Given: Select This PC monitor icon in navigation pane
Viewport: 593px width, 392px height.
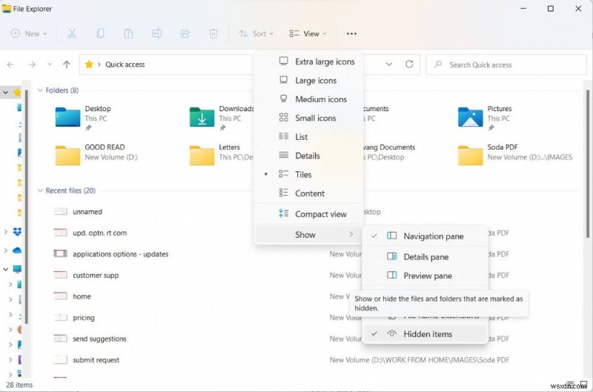Looking at the screenshot, I should [17, 269].
